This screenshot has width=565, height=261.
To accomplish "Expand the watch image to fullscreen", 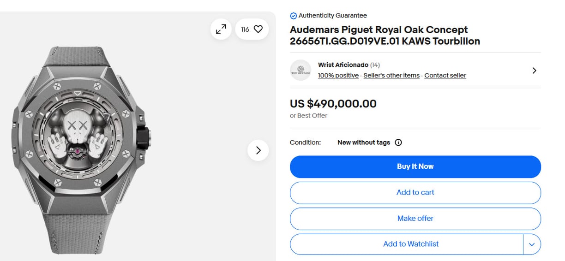I will 221,29.
